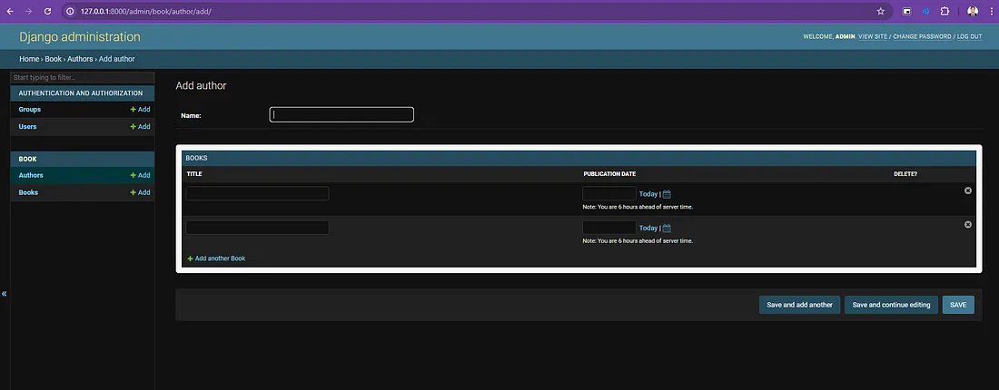
Task: Go to Authors breadcrumb
Action: [80, 59]
